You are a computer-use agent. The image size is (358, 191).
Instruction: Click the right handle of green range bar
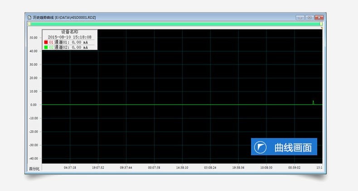click(x=321, y=24)
